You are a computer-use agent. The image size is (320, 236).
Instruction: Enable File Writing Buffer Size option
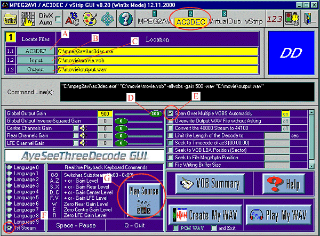click(x=171, y=165)
